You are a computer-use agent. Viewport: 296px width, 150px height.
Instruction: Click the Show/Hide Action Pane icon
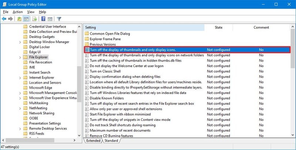(x=50, y=19)
